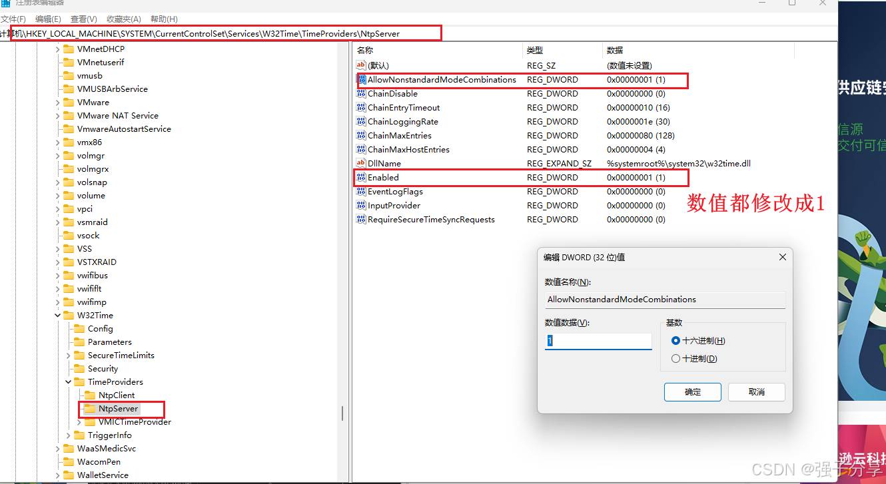Click the (数值未设置) data value

628,65
